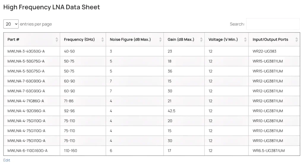Sort by Noise Figure using its arrows

pyautogui.click(x=160, y=39)
